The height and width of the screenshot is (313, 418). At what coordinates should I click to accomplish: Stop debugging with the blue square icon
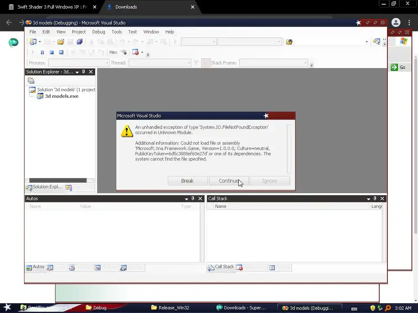point(51,53)
